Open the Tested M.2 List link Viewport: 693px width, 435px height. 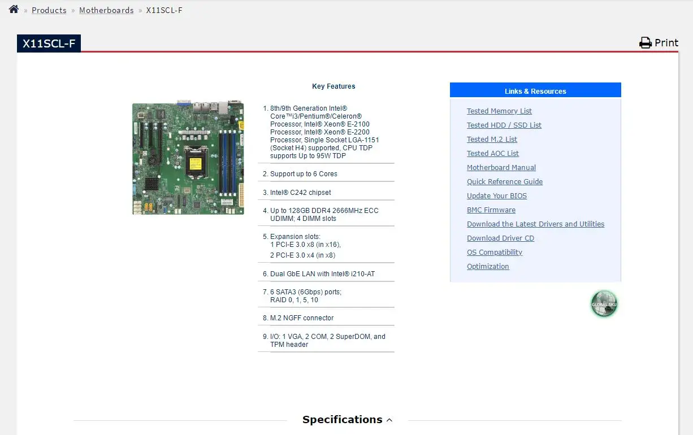coord(492,140)
